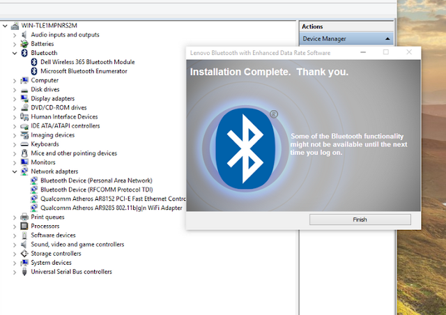Click the Disk drives icon
The height and width of the screenshot is (315, 446).
click(x=24, y=90)
